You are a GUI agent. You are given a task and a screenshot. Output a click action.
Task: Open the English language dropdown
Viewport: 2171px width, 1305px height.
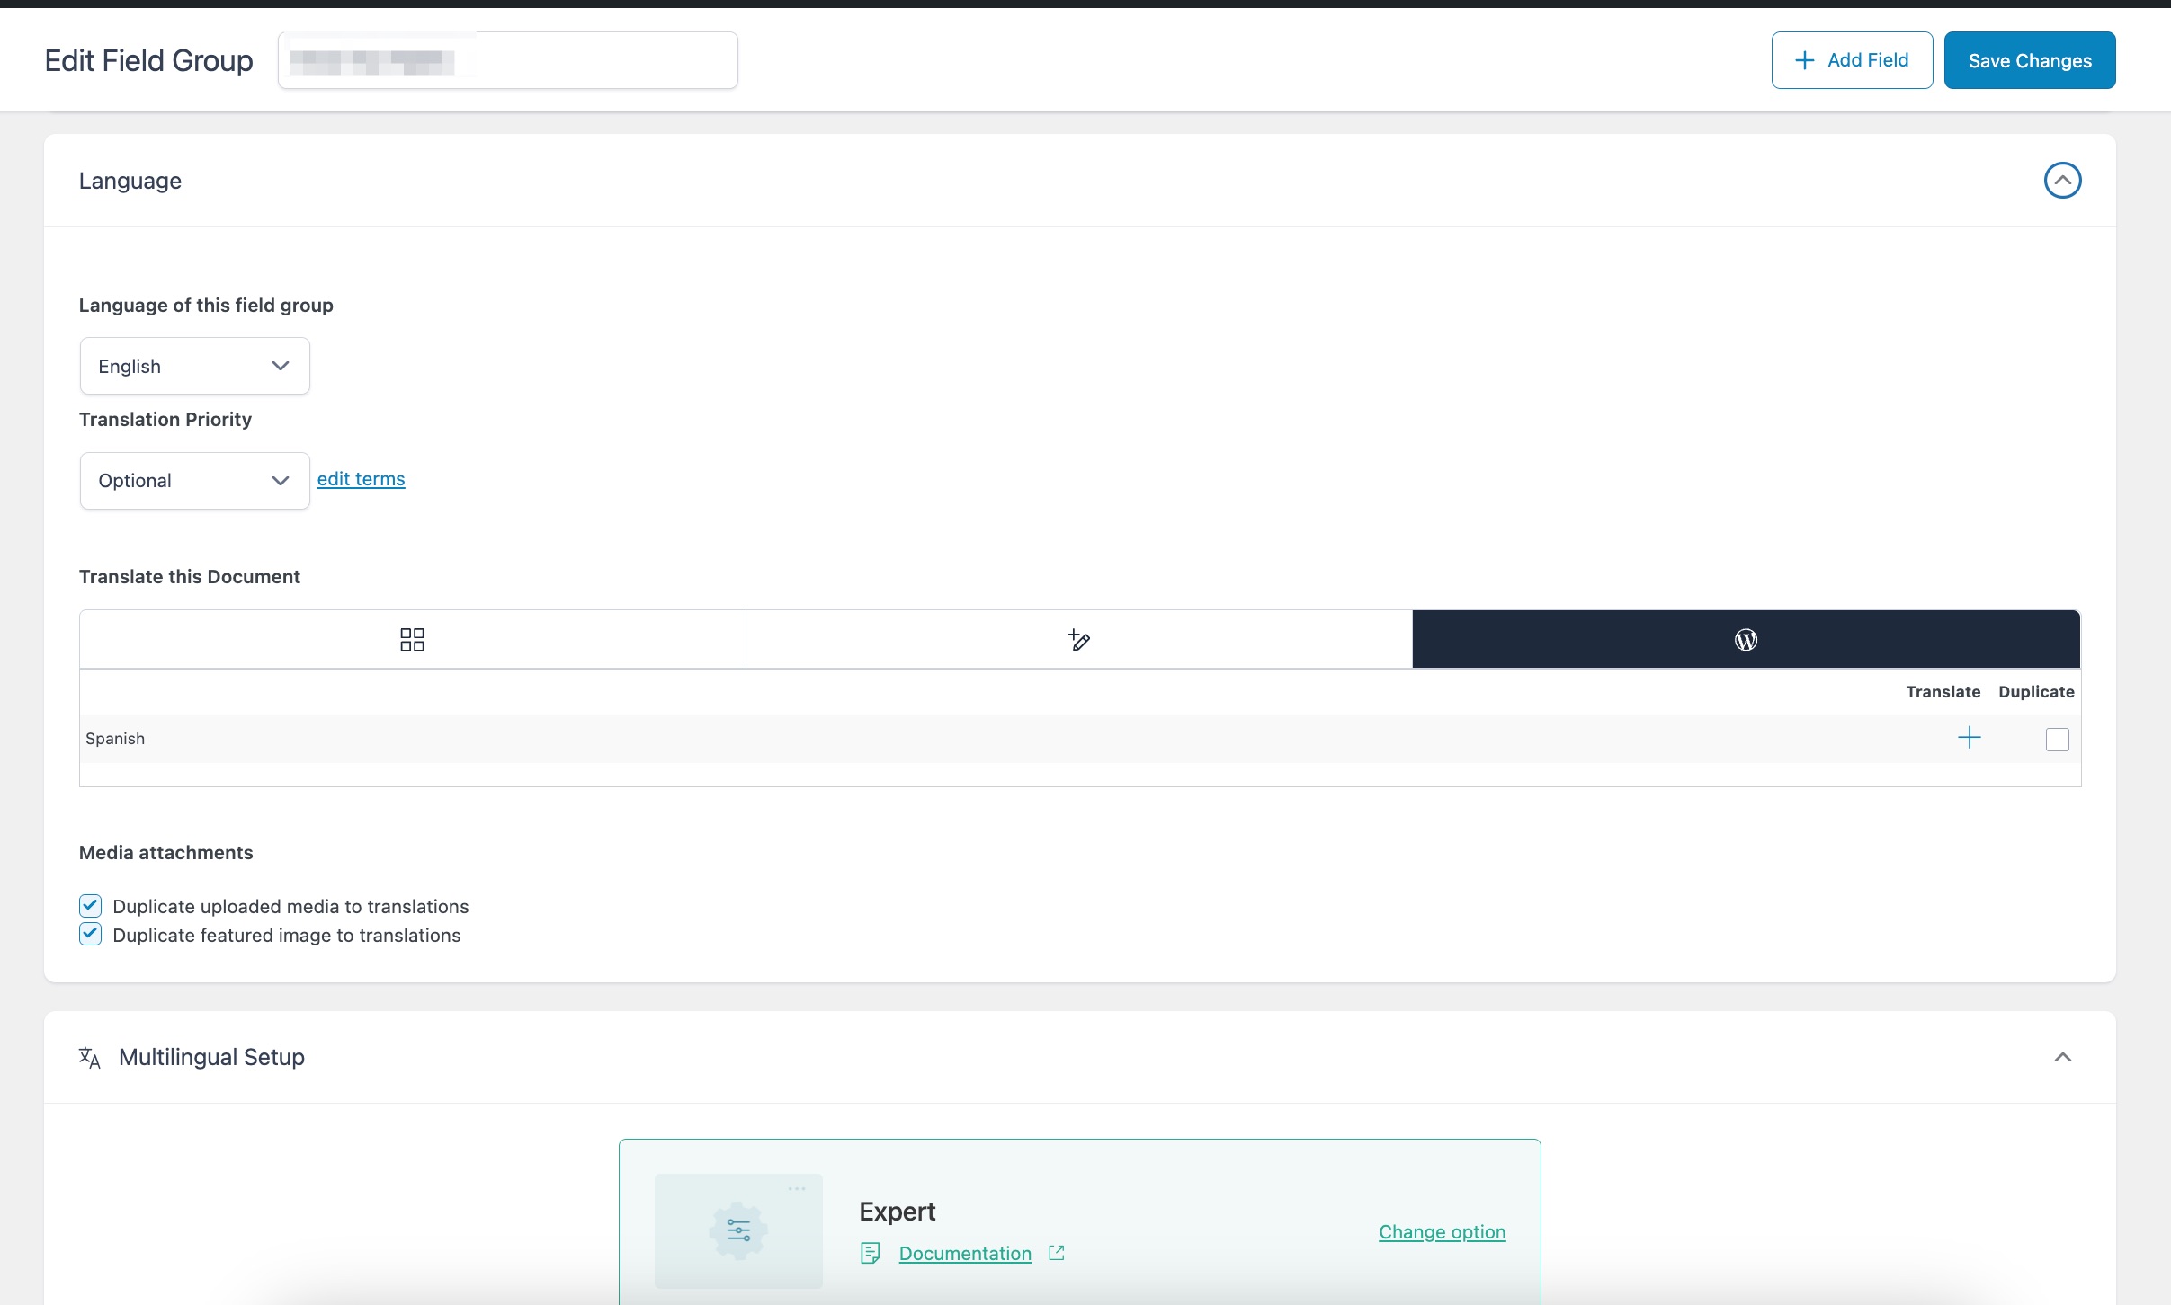click(194, 366)
